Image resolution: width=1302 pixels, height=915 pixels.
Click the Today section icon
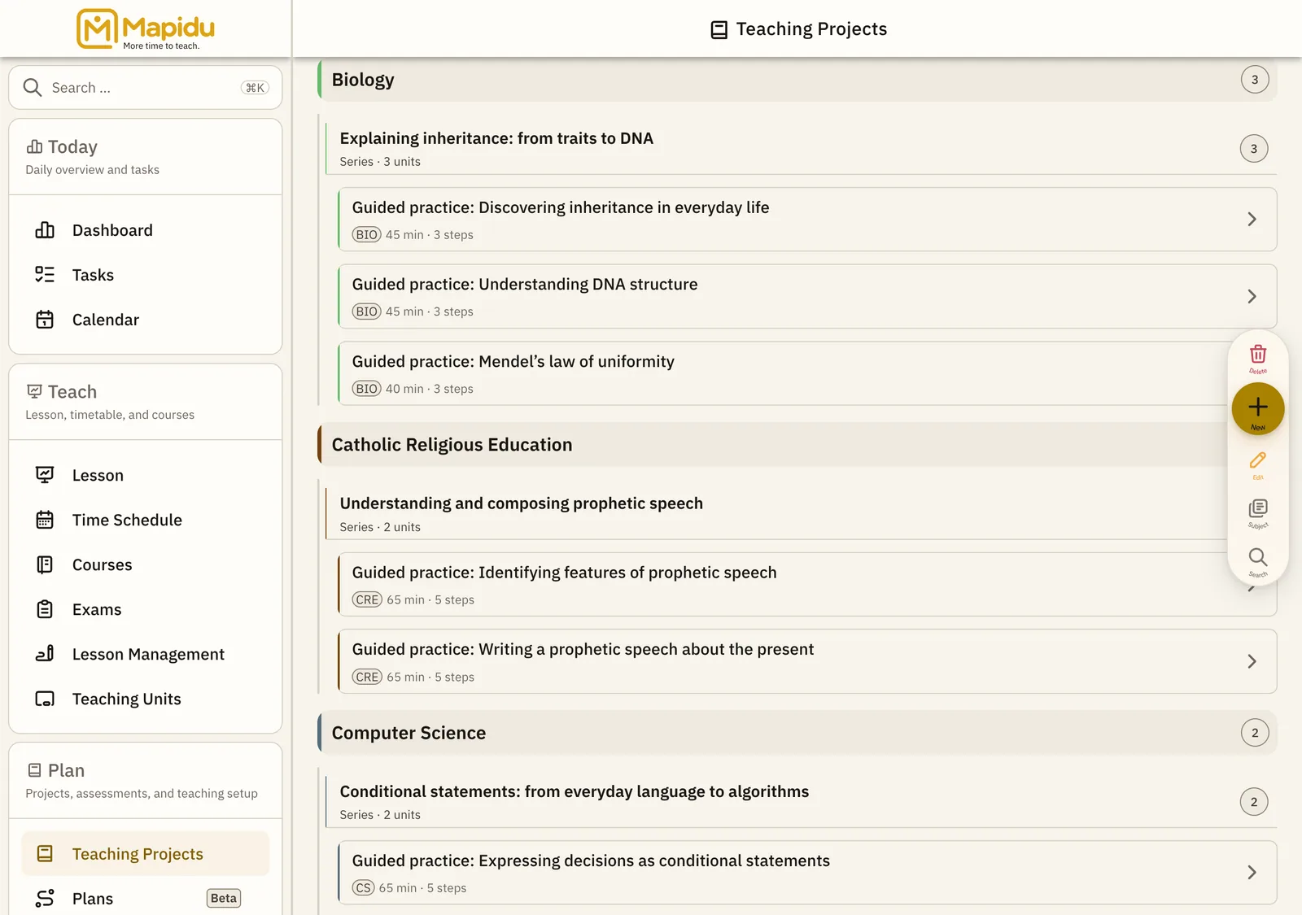(34, 147)
